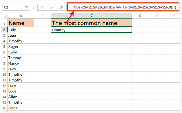Click the Enter checkmark formula icon
Viewport: 182px width, 113px height.
[52, 7]
